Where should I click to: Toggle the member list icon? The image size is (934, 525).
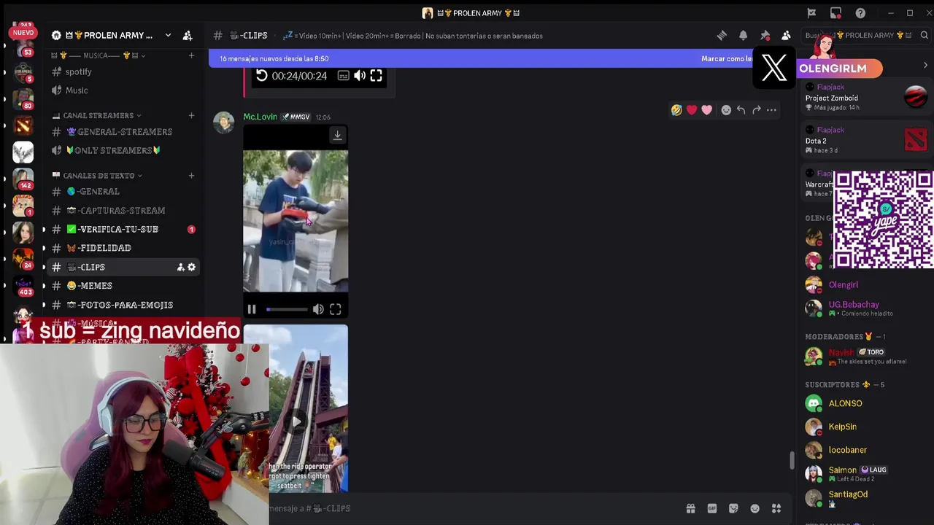tap(786, 35)
